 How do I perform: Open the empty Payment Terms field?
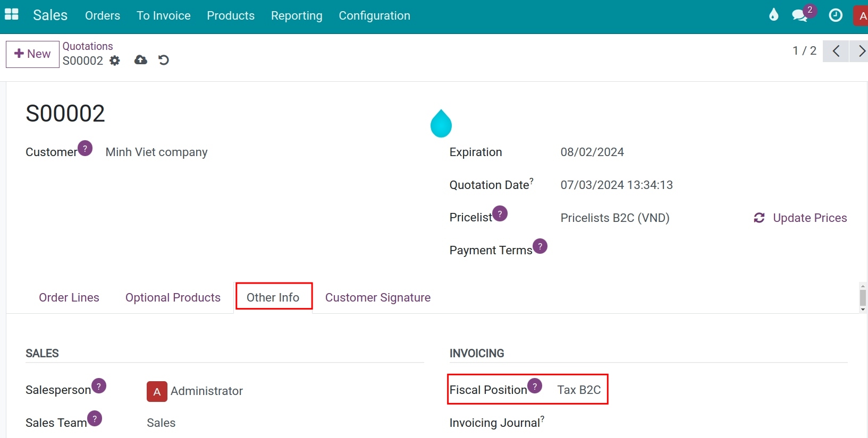(704, 250)
